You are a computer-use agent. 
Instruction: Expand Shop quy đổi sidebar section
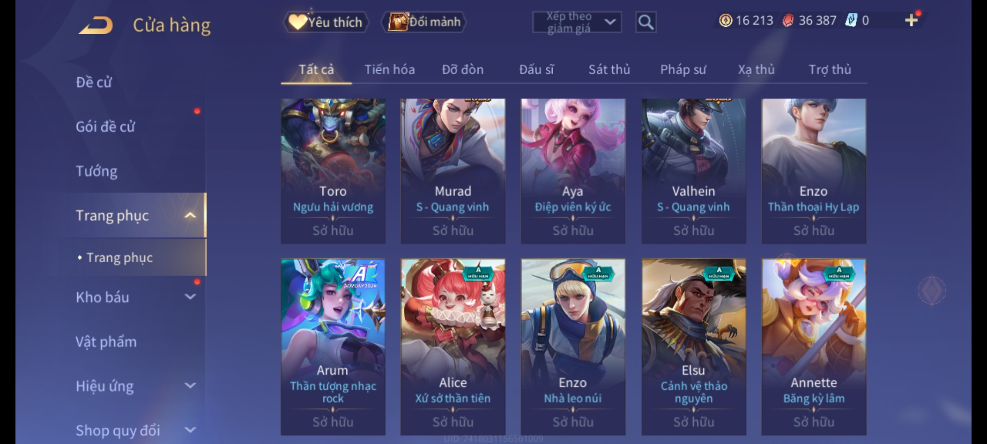(x=190, y=430)
